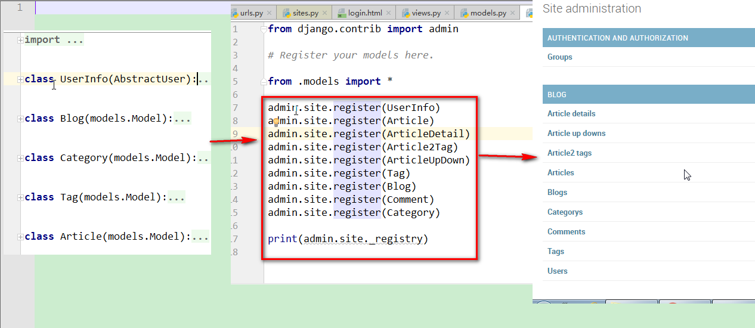The height and width of the screenshot is (328, 755).
Task: Close the urls.py tab with its x
Action: (x=270, y=13)
